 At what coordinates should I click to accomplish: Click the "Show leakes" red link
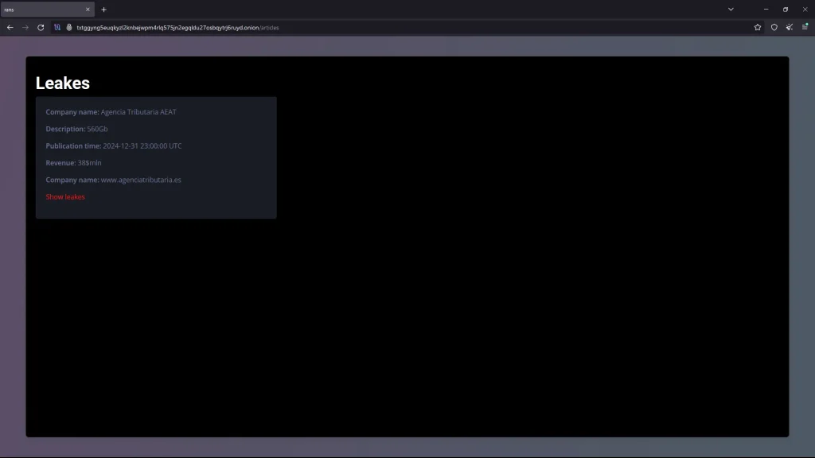[65, 197]
